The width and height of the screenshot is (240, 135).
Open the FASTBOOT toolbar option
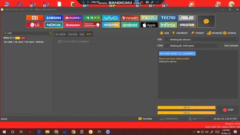[x=180, y=33]
